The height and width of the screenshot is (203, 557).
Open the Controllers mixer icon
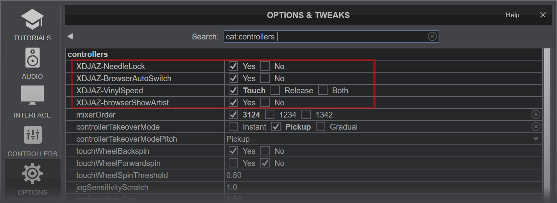click(32, 135)
